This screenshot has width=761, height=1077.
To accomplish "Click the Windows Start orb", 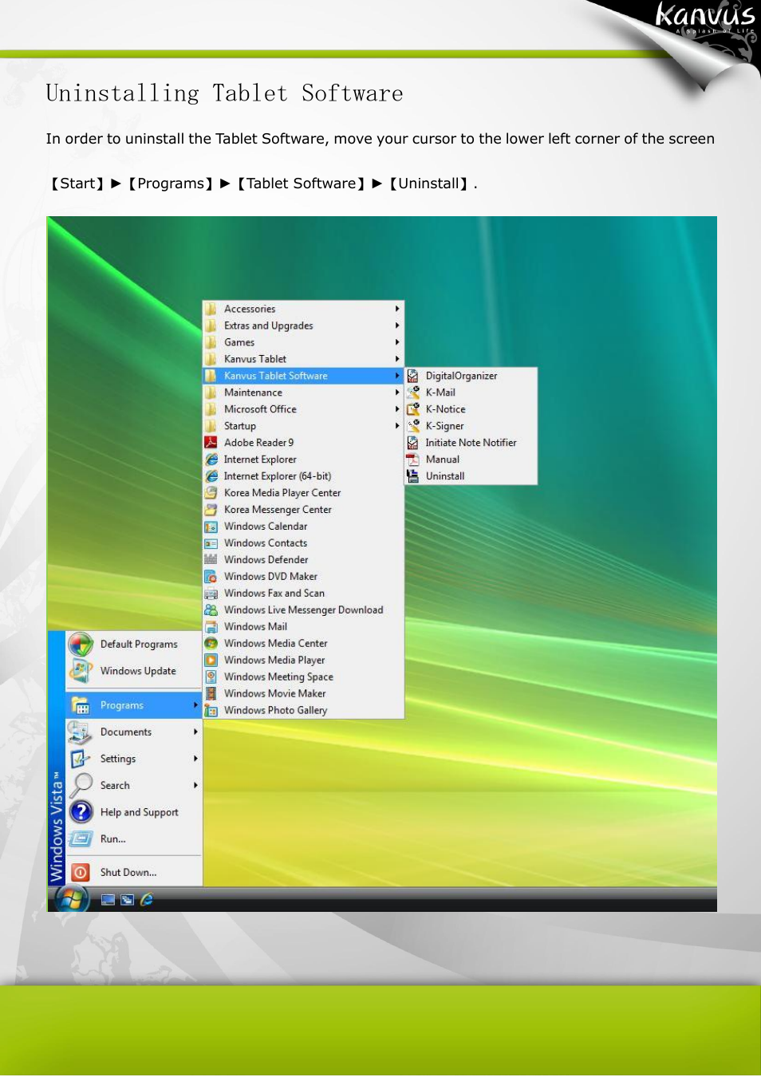I will pos(71,899).
